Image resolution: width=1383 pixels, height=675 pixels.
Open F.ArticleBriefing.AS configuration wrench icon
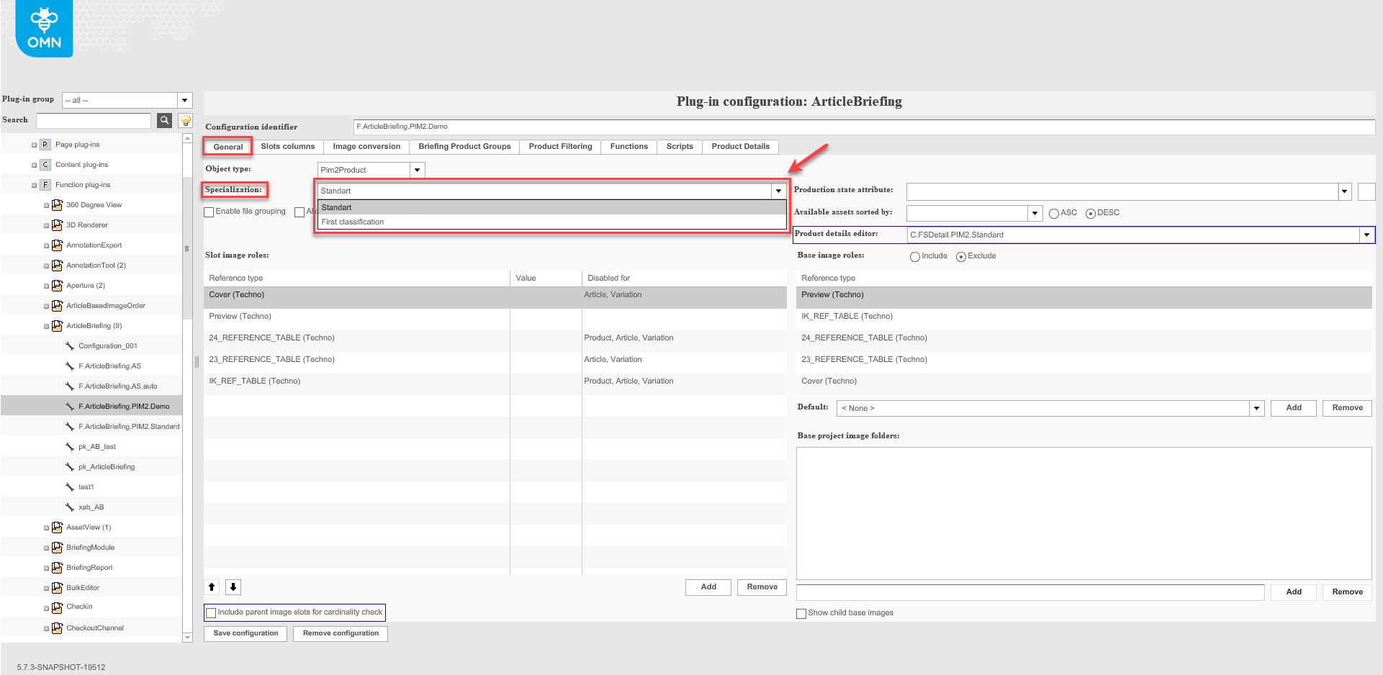click(70, 366)
